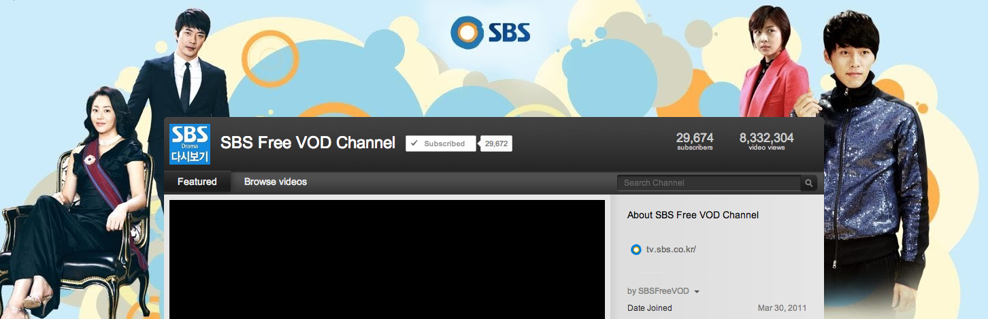The height and width of the screenshot is (319, 988).
Task: Toggle the Subscribed button to unsubscribe
Action: pyautogui.click(x=440, y=144)
